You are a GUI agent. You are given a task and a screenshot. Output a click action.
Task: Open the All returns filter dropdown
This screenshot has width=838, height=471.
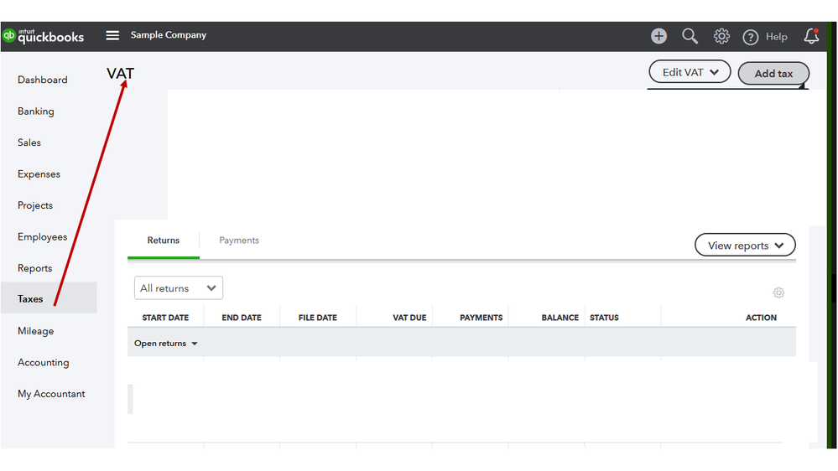pyautogui.click(x=179, y=287)
